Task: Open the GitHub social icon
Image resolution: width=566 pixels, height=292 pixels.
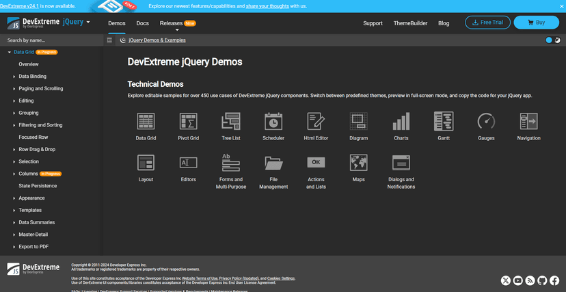Action: (x=542, y=280)
